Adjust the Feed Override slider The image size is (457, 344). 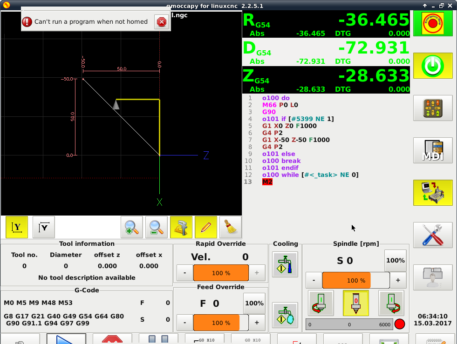click(x=221, y=323)
